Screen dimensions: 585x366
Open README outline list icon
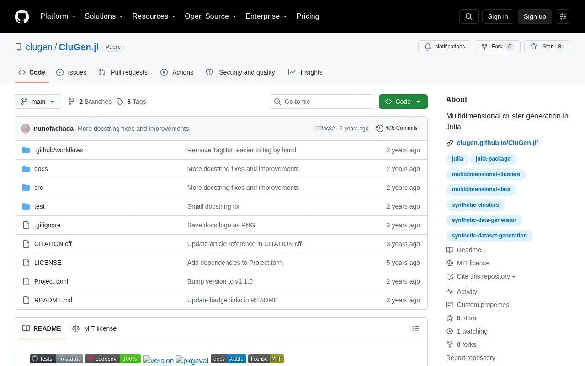click(x=416, y=328)
